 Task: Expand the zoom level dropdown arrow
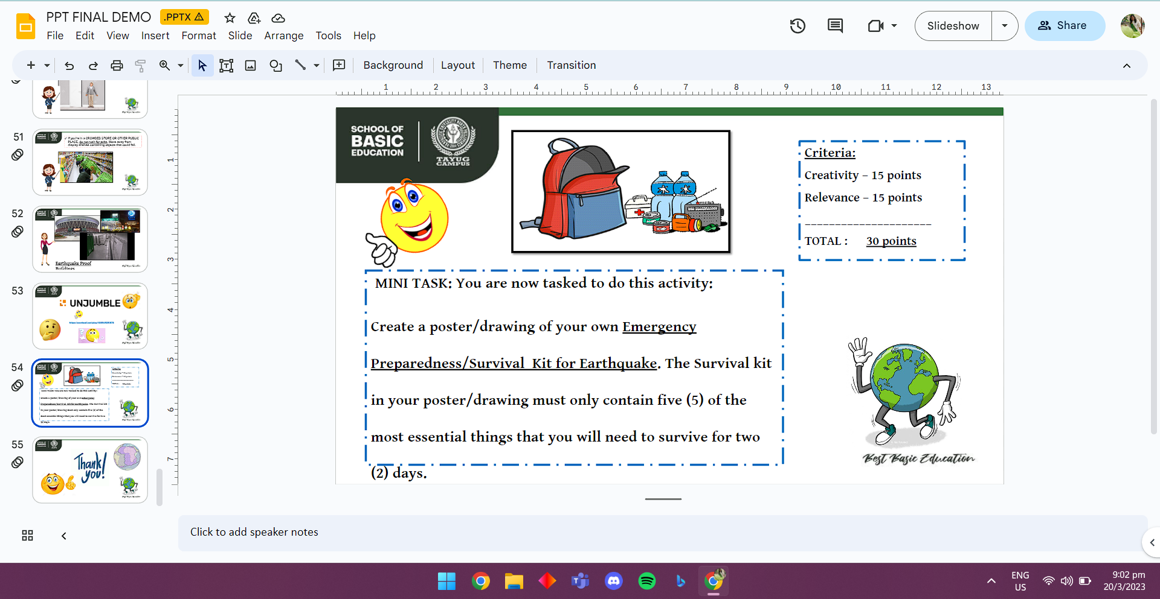[180, 65]
